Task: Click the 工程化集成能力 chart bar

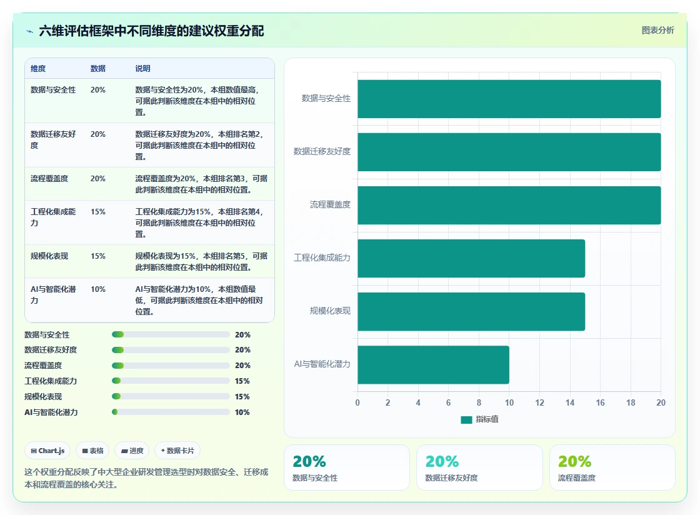Action: [x=471, y=258]
